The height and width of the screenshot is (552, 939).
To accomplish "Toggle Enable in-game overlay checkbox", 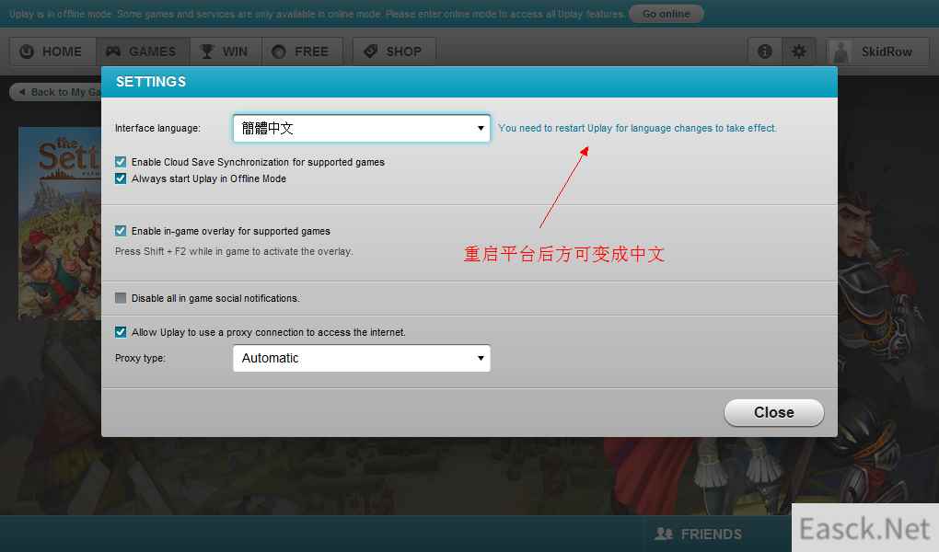I will click(121, 231).
